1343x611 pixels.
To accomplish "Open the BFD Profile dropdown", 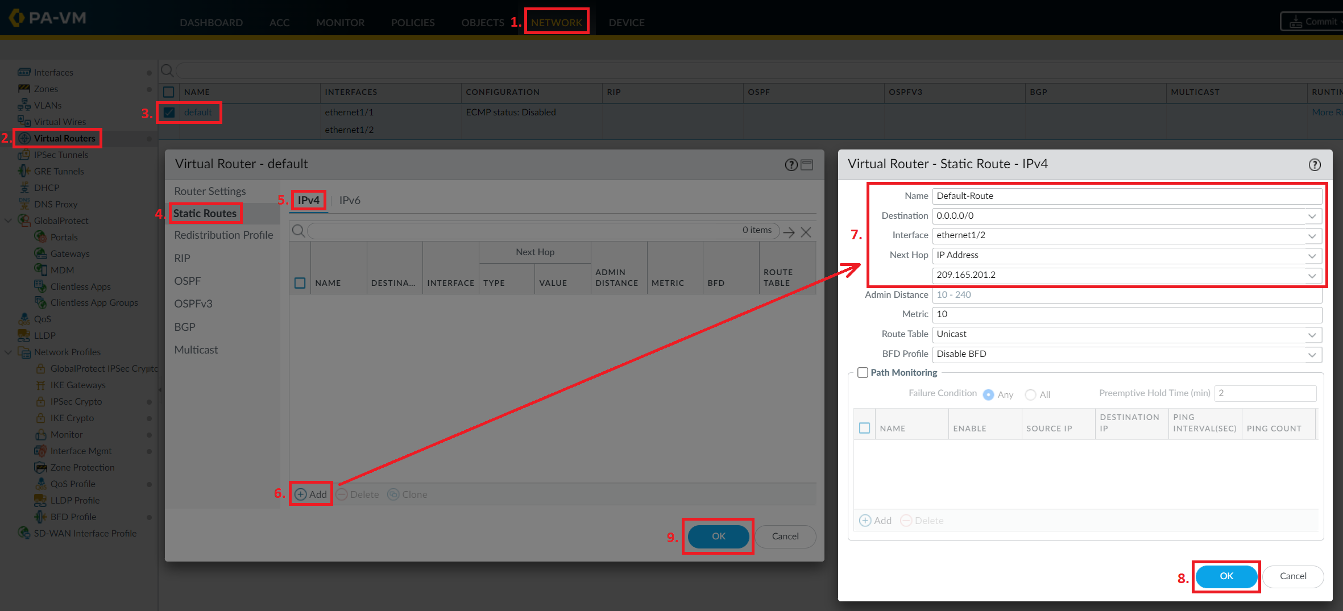I will [x=1312, y=355].
